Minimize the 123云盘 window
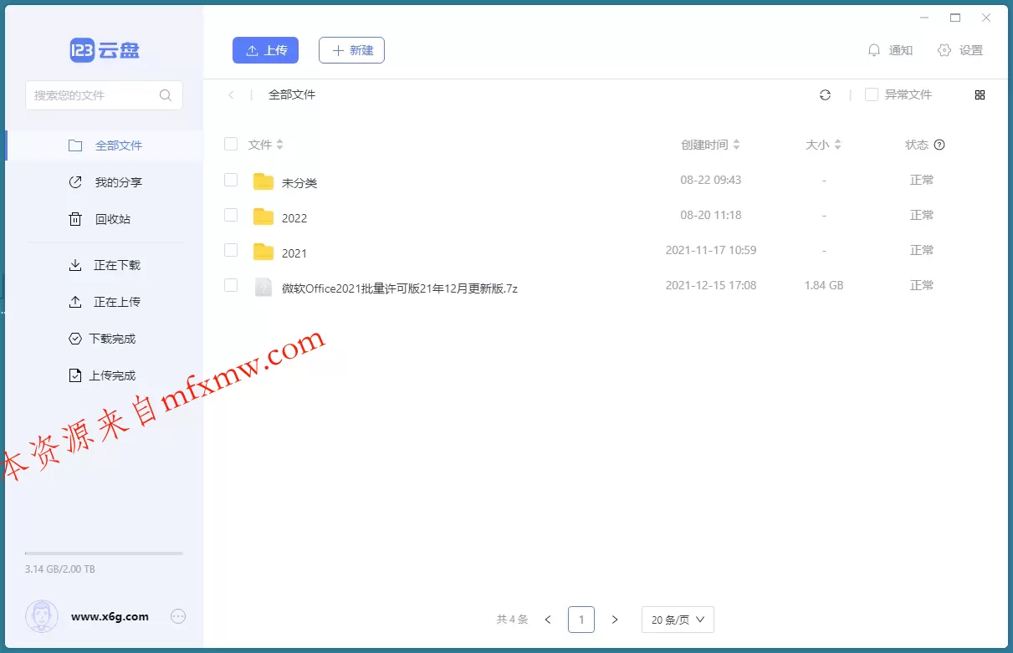 pos(923,18)
